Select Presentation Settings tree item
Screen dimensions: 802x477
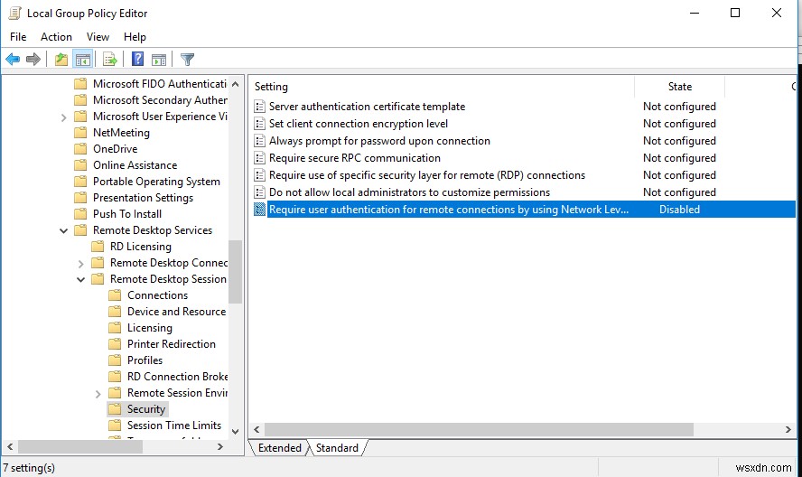click(143, 198)
